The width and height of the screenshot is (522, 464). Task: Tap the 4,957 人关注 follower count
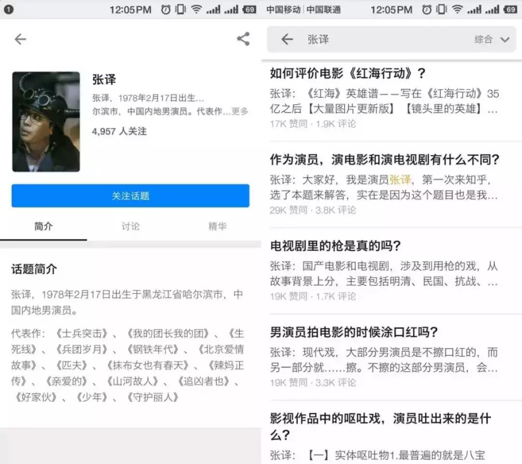click(x=119, y=131)
